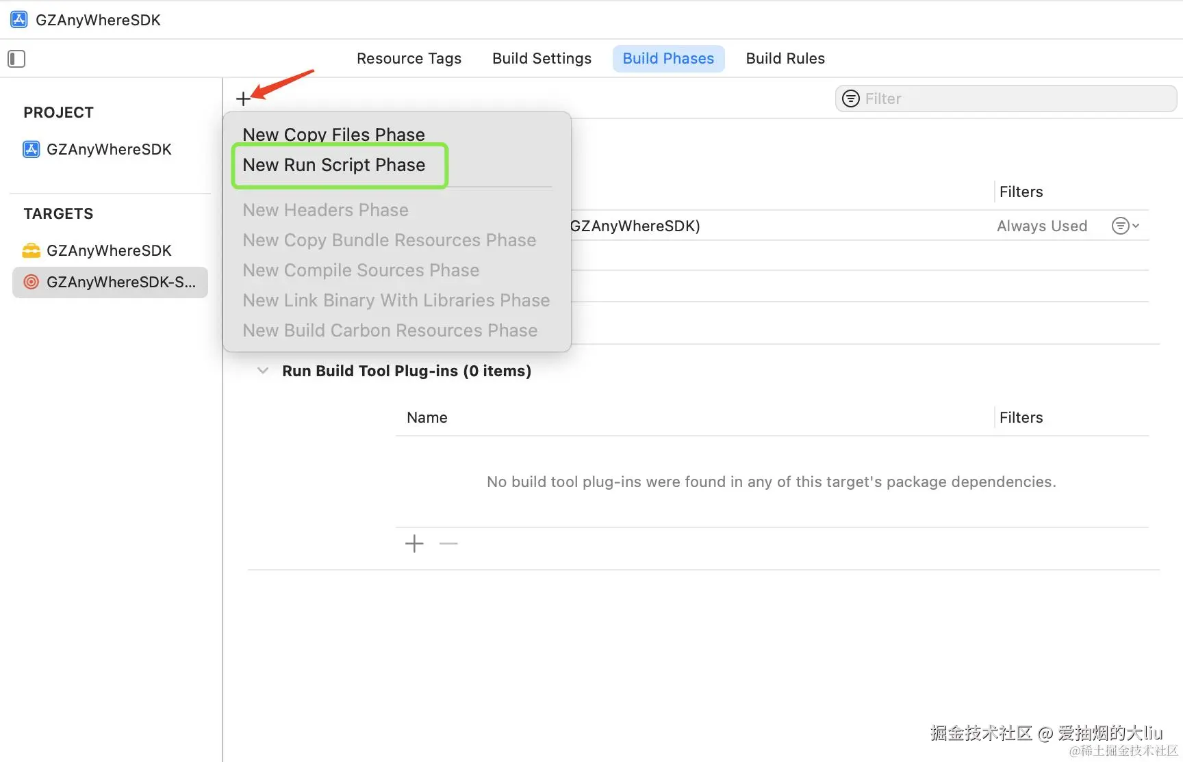Choose New Link Binary With Libraries Phase
The image size is (1183, 762).
397,300
